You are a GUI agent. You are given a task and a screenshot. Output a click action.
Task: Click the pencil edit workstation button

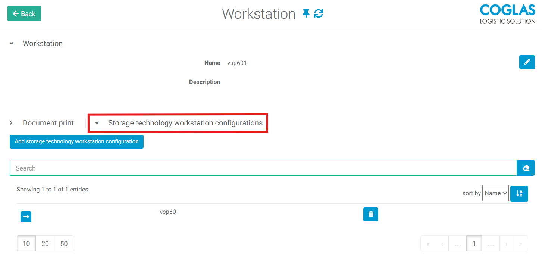coord(527,62)
